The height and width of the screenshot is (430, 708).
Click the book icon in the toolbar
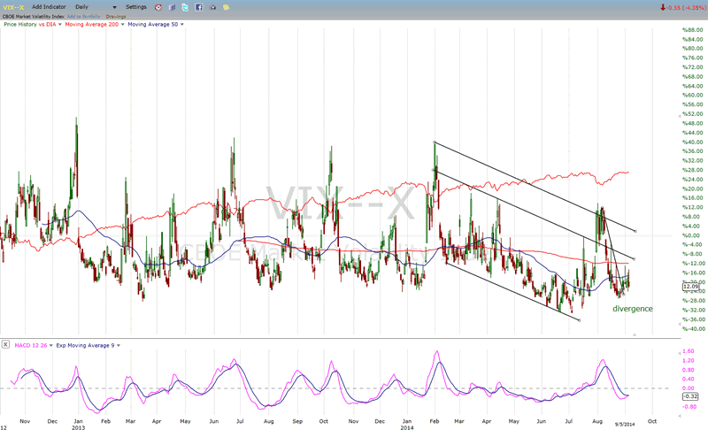tap(171, 7)
